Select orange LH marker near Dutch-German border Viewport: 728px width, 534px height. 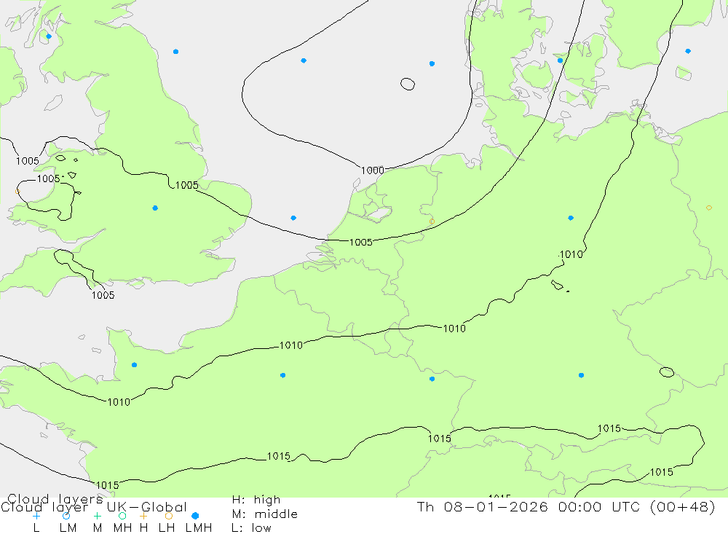tap(432, 221)
